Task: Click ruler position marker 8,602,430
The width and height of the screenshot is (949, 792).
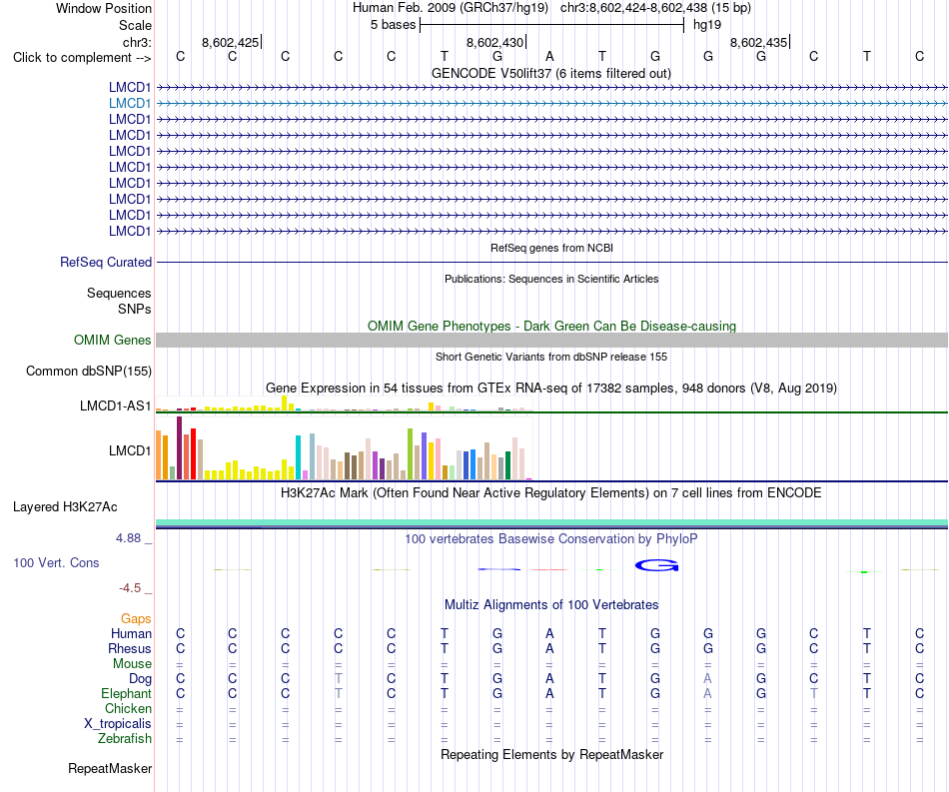Action: tap(495, 42)
